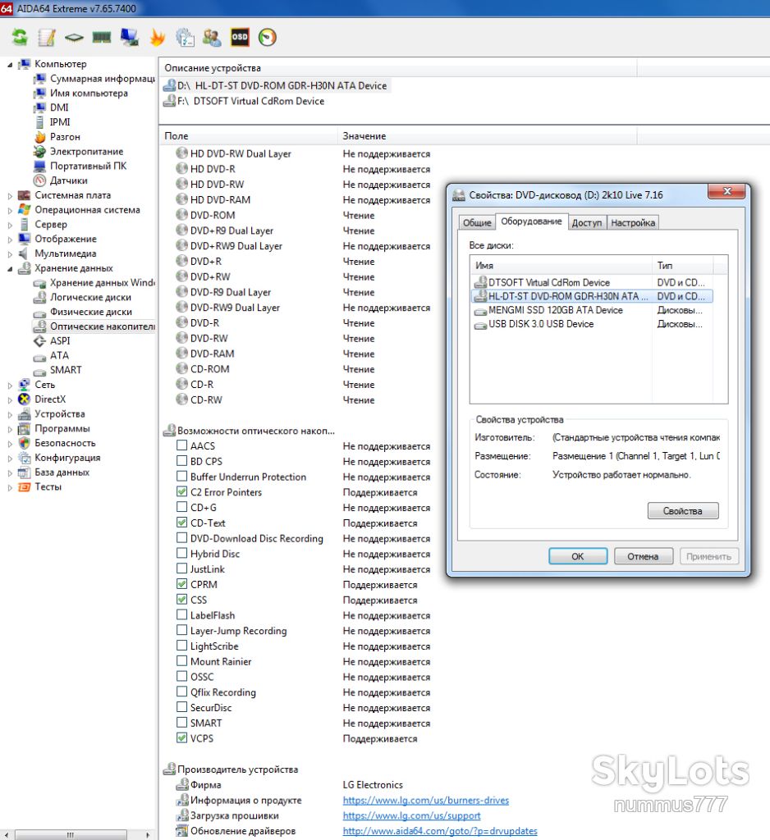770x840 pixels.
Task: Select USB DISK 3.0 USB Device row
Action: 592,324
